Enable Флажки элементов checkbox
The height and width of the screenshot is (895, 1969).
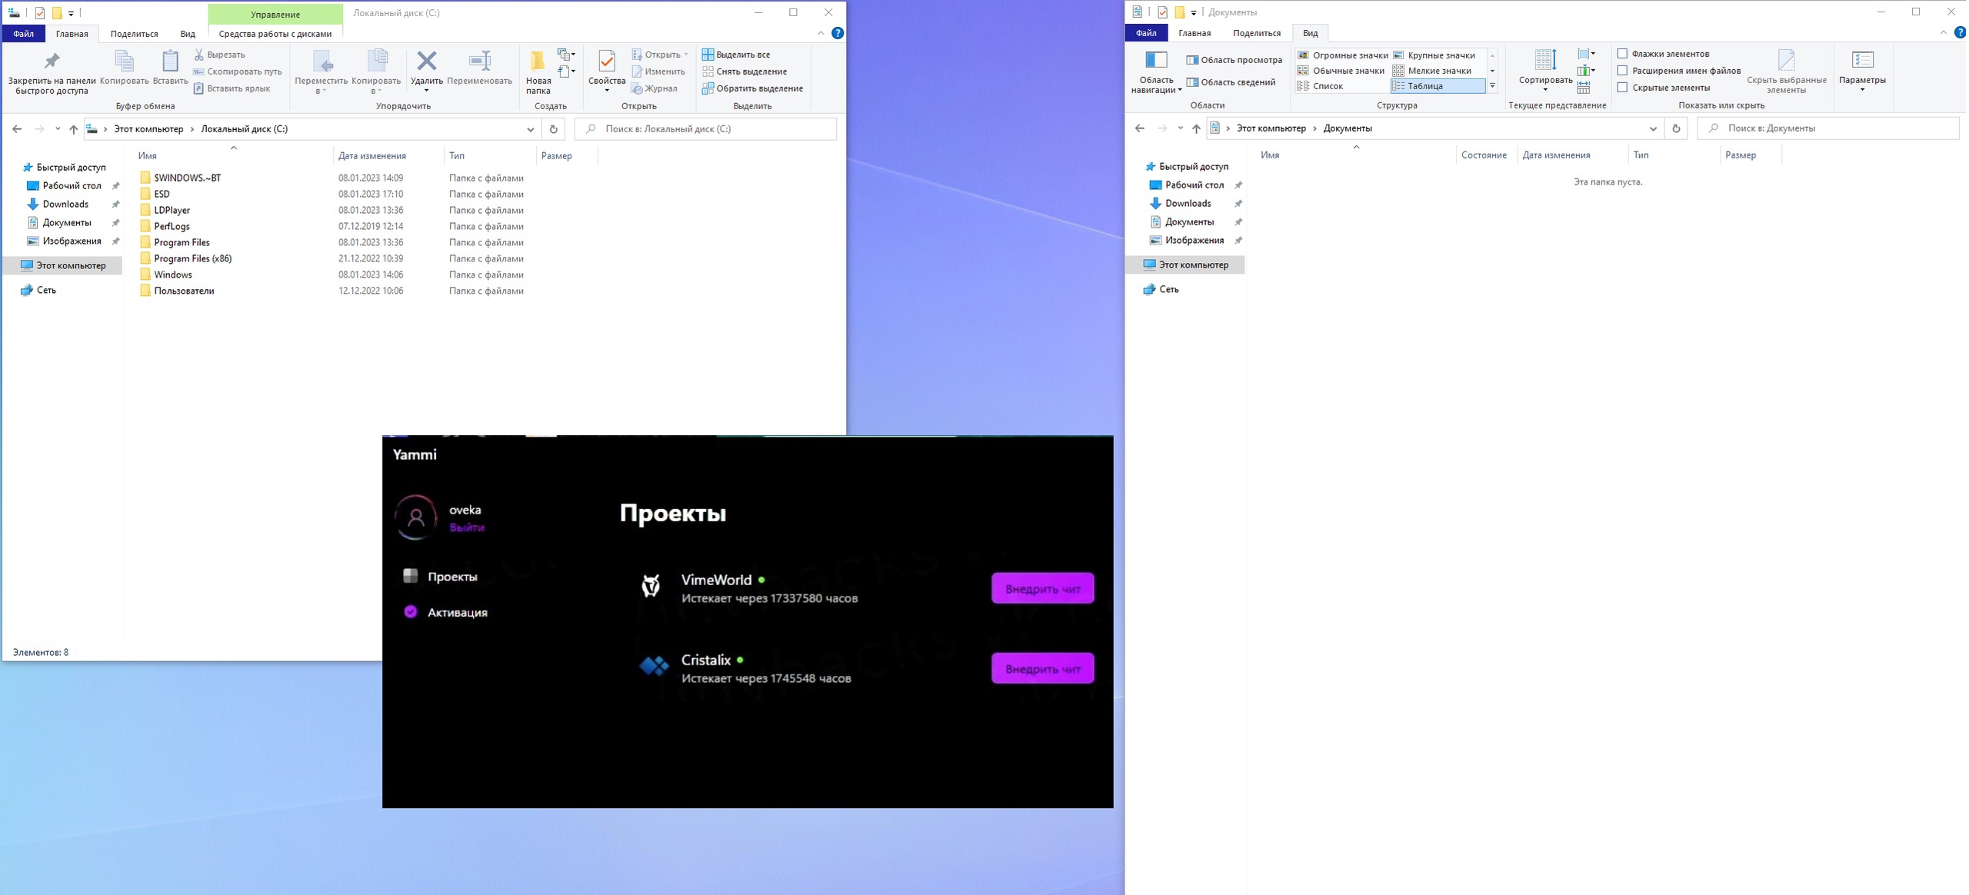pyautogui.click(x=1622, y=54)
